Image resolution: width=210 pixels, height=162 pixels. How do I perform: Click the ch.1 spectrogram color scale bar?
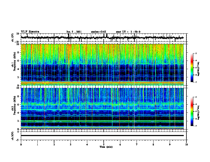pyautogui.click(x=192, y=68)
